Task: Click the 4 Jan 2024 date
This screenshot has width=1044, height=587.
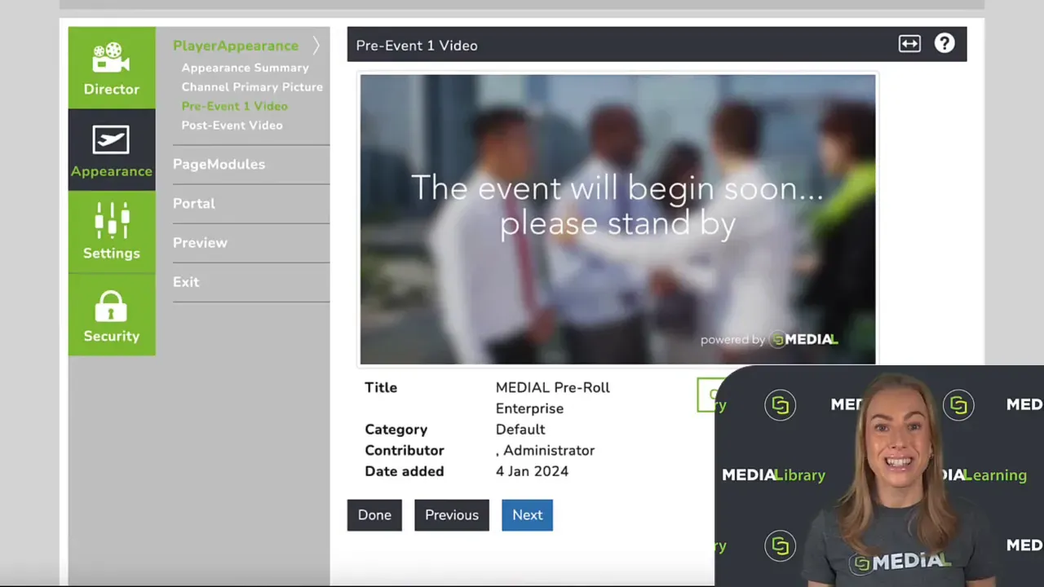Action: pos(532,471)
